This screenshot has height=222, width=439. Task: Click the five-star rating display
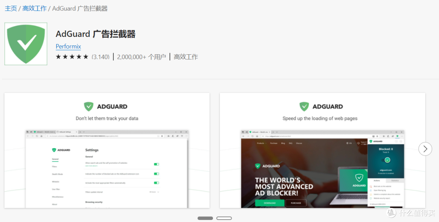tap(72, 57)
